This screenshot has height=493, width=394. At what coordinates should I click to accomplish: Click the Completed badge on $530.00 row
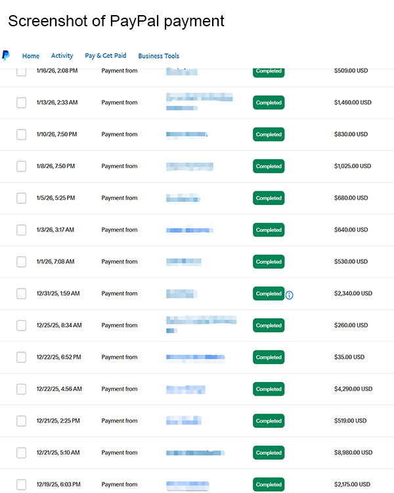(x=269, y=262)
